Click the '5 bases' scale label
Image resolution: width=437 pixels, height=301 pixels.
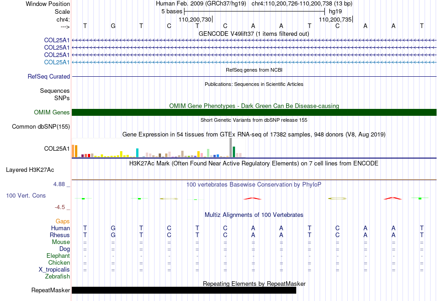click(172, 11)
